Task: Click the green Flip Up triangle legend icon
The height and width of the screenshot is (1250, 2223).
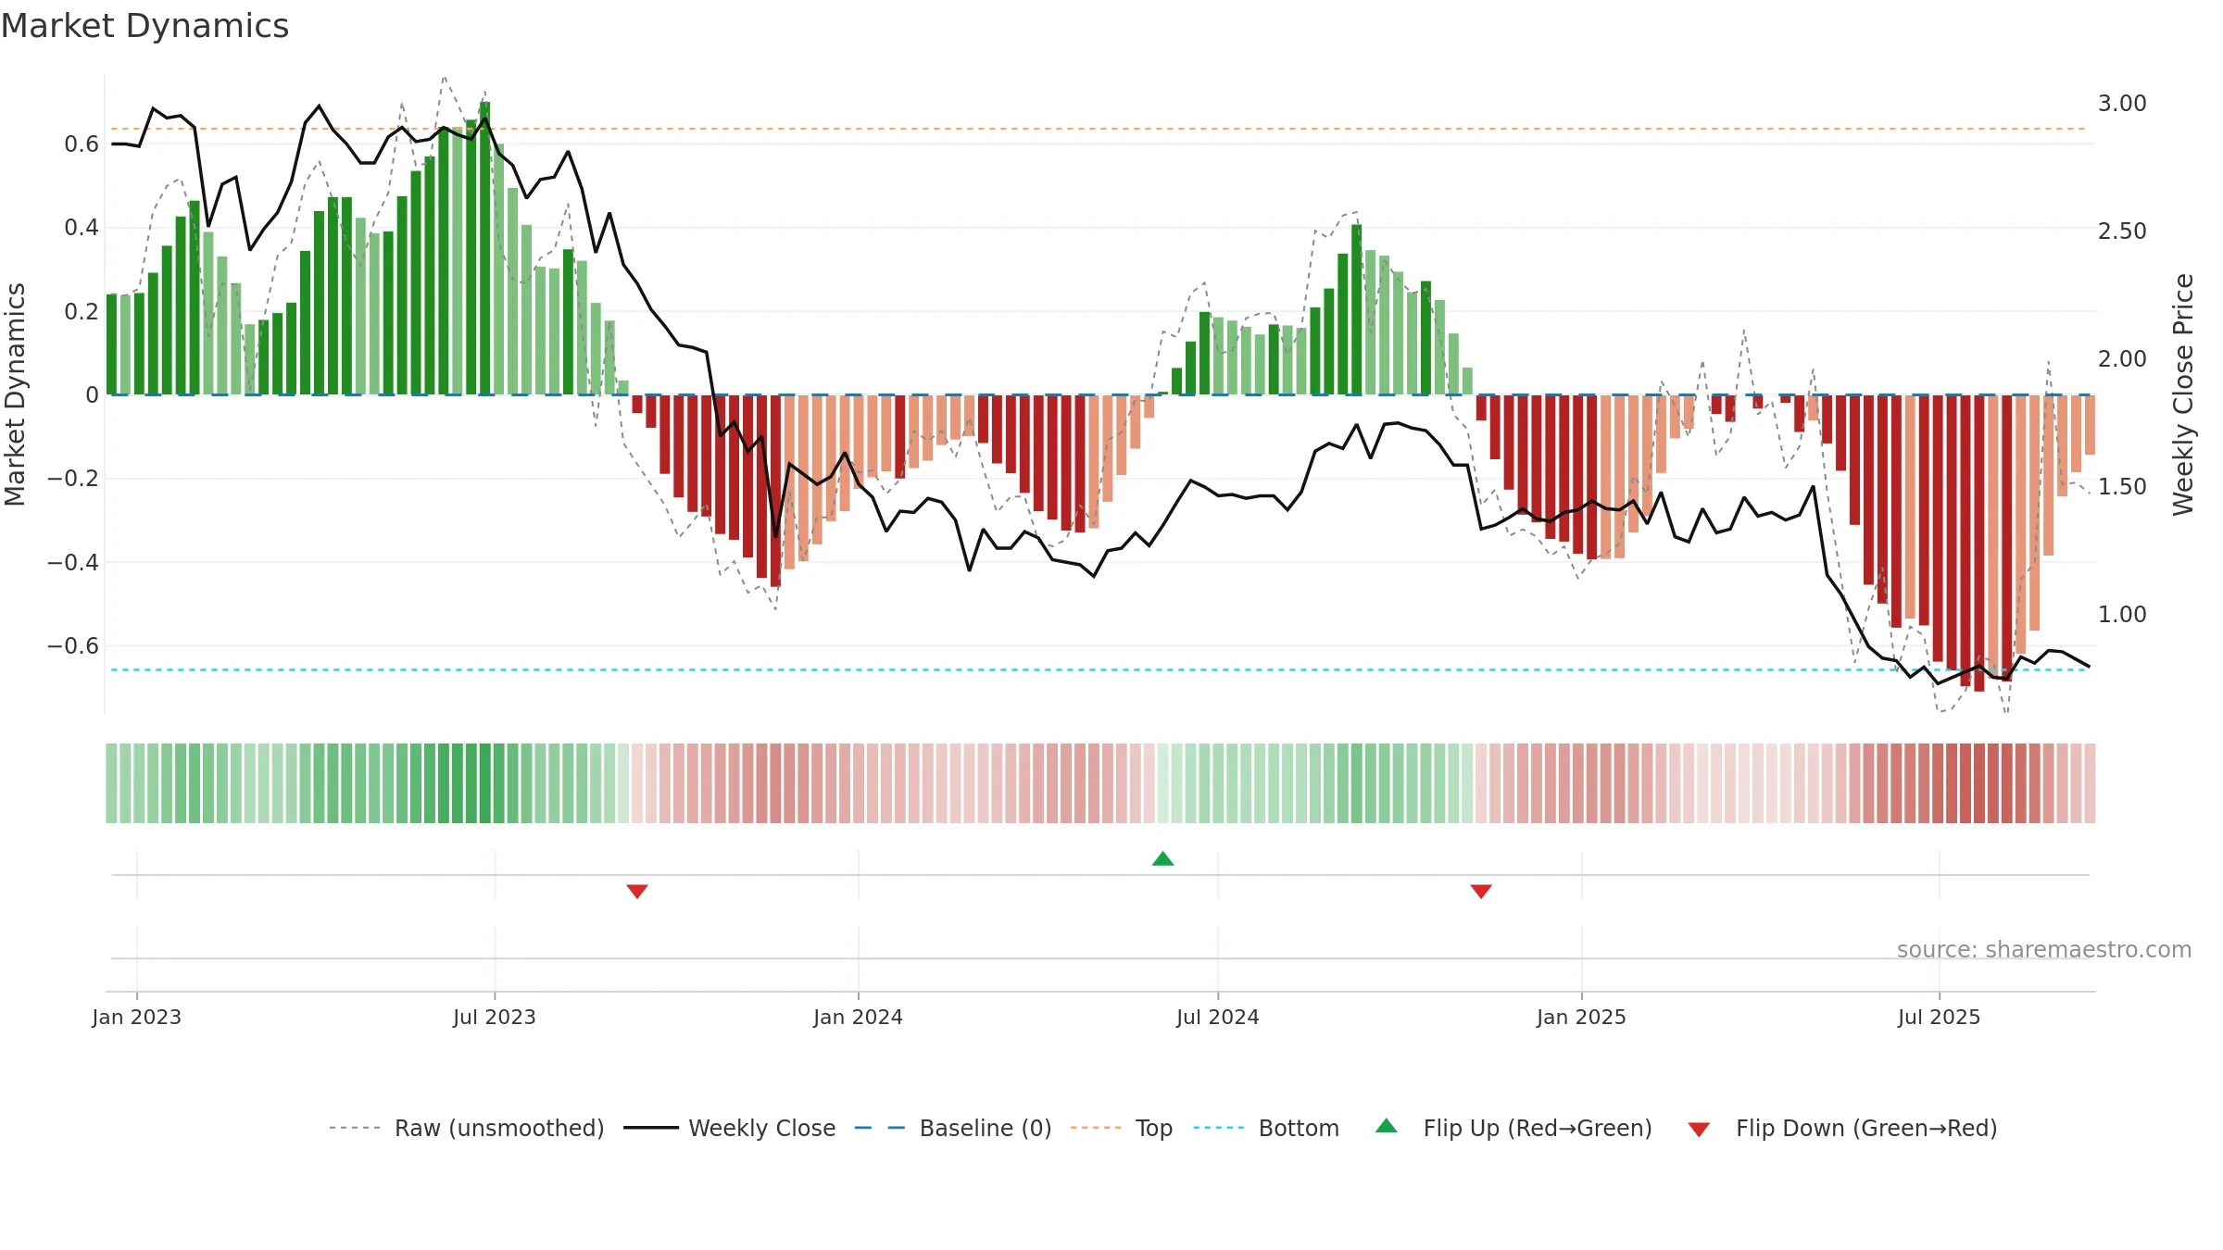Action: click(x=1387, y=1126)
